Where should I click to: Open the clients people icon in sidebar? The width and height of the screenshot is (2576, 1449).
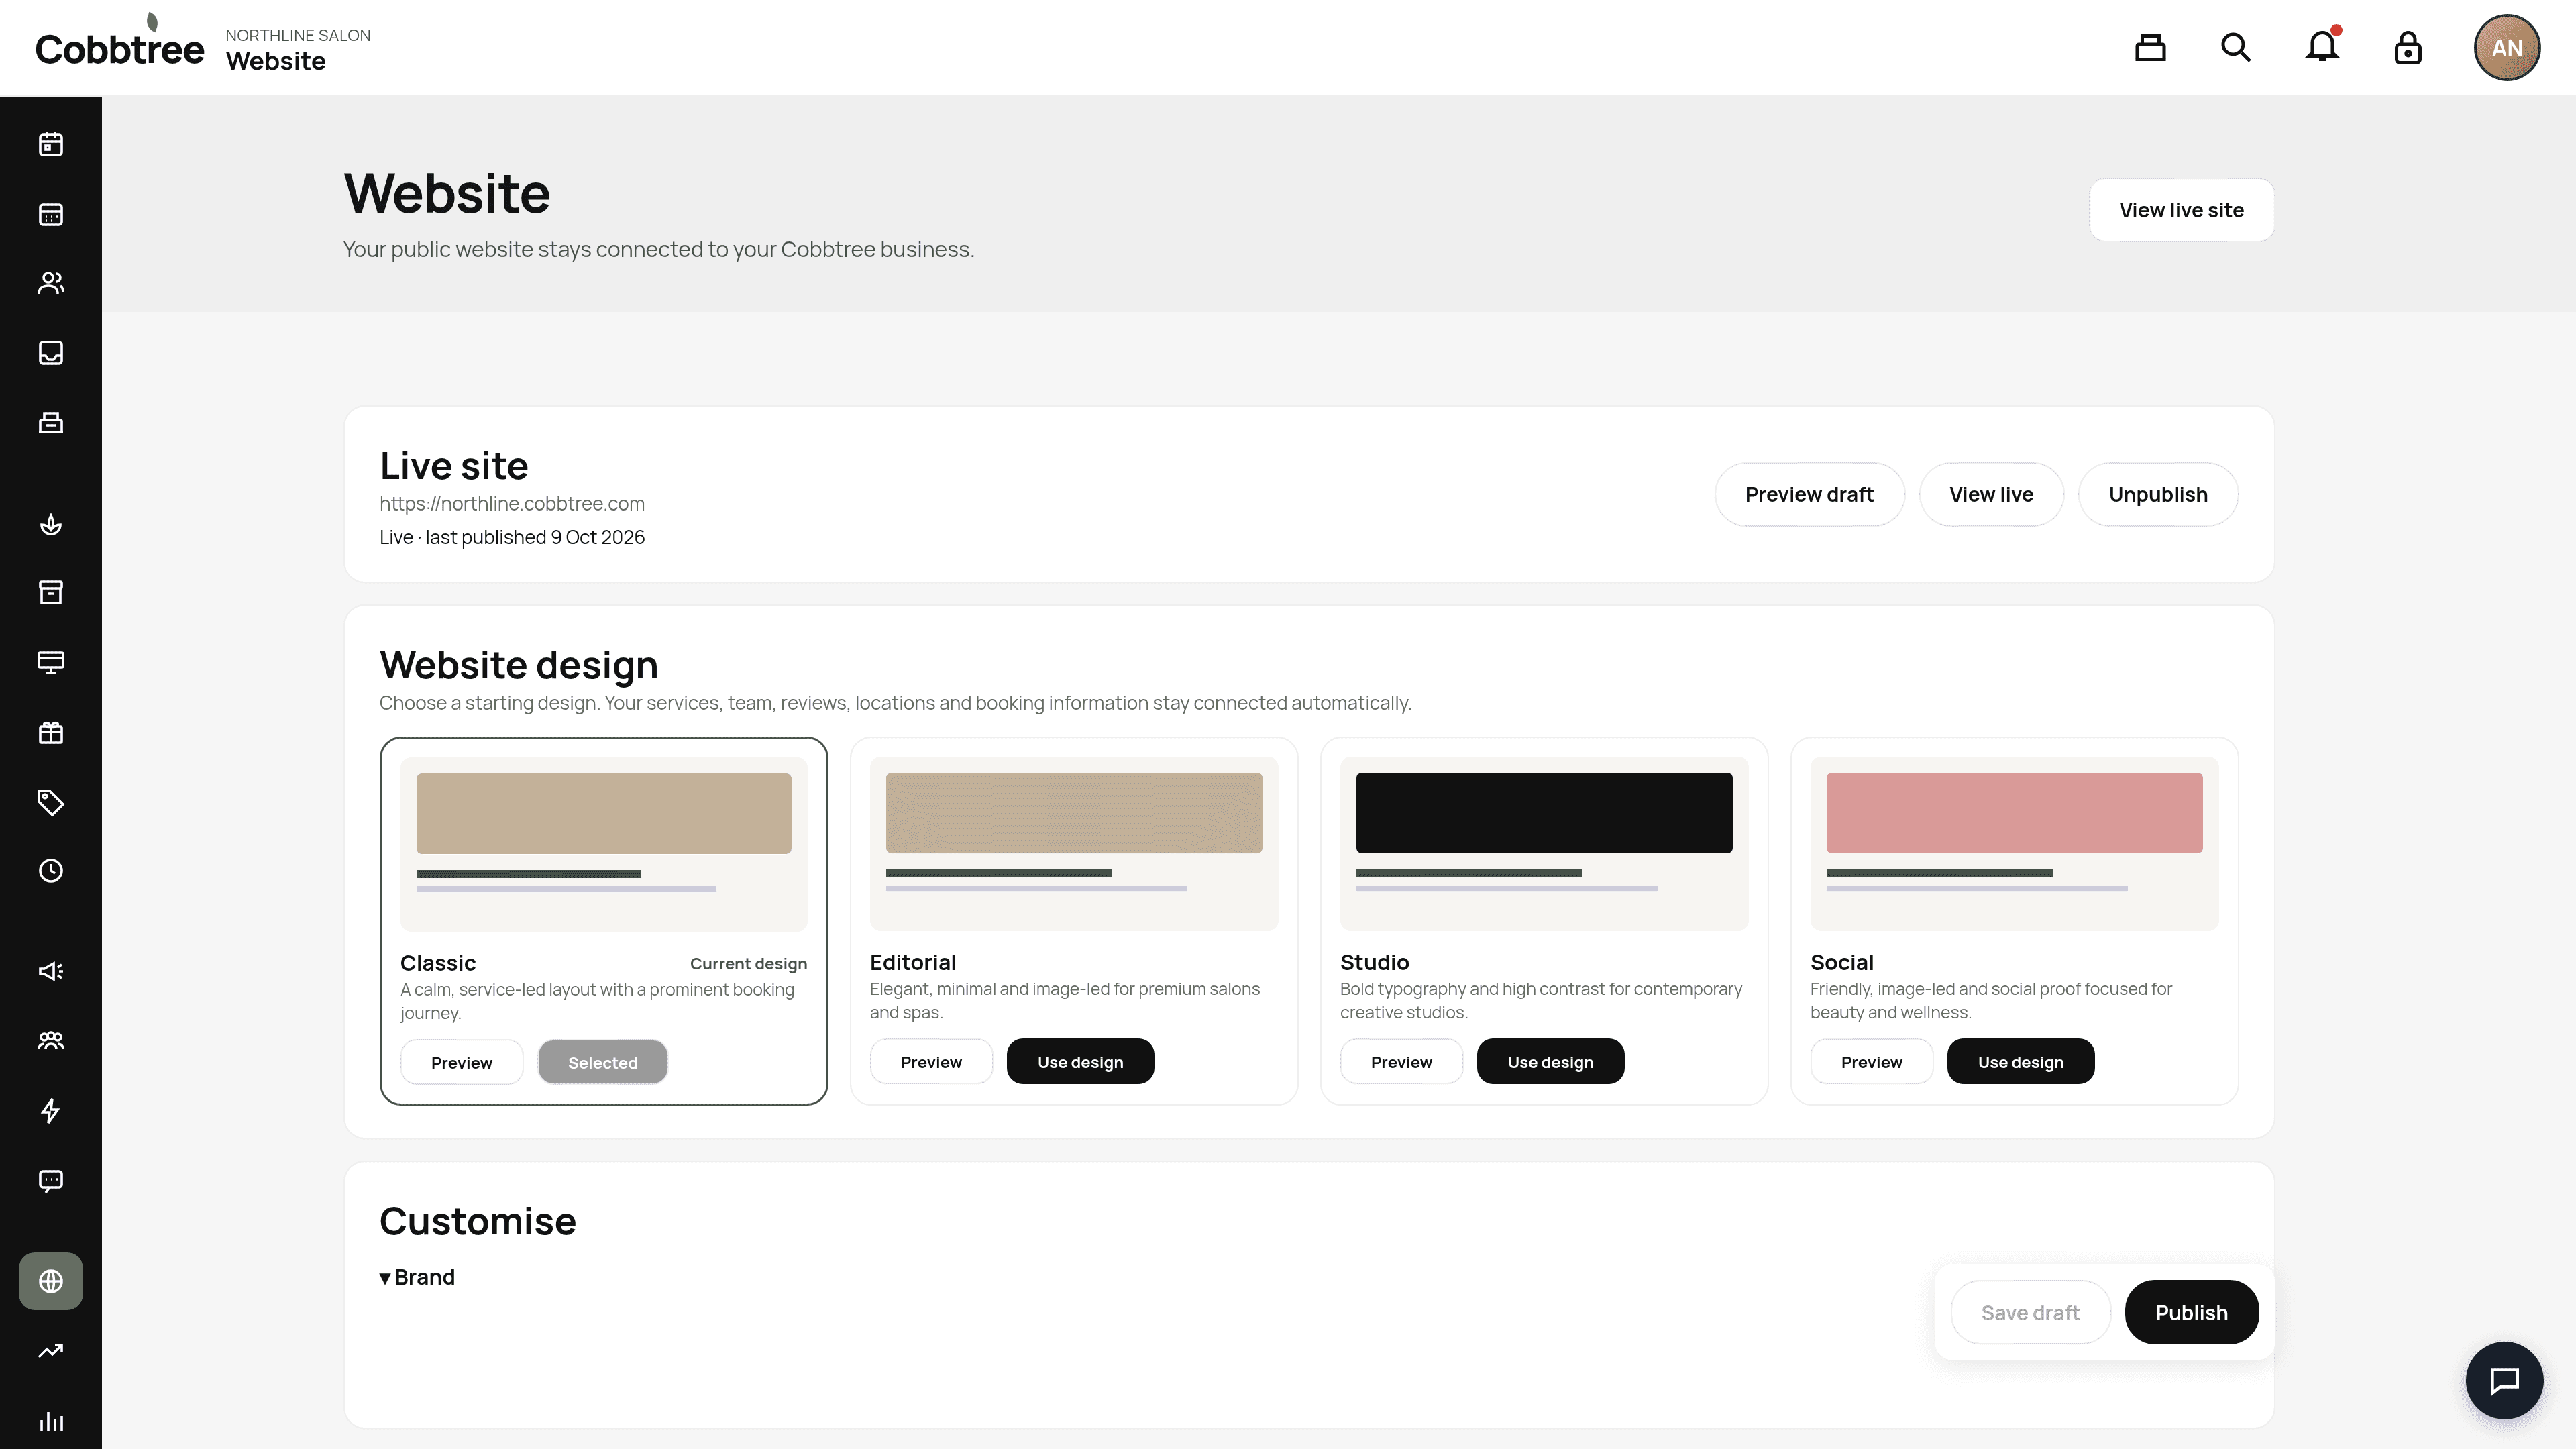51,283
